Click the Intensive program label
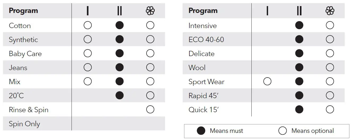This screenshot has width=351, height=140. click(202, 26)
